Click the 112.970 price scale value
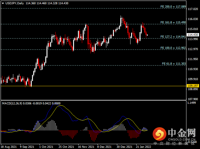 tap(193, 49)
